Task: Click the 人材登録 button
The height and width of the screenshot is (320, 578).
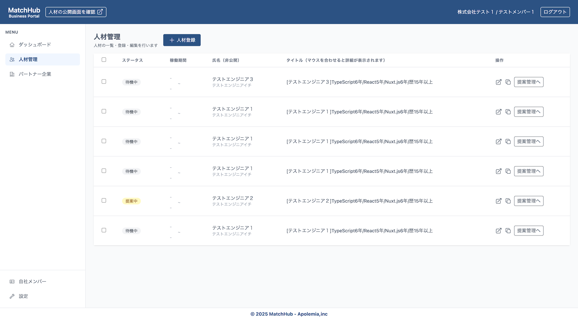Action: click(x=182, y=40)
